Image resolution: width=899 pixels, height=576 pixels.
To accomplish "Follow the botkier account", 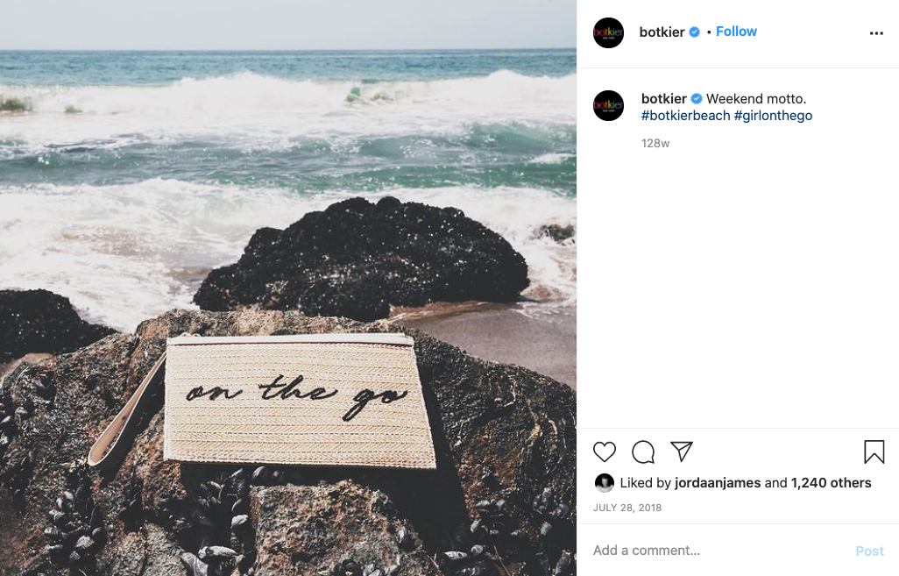I will (x=736, y=32).
